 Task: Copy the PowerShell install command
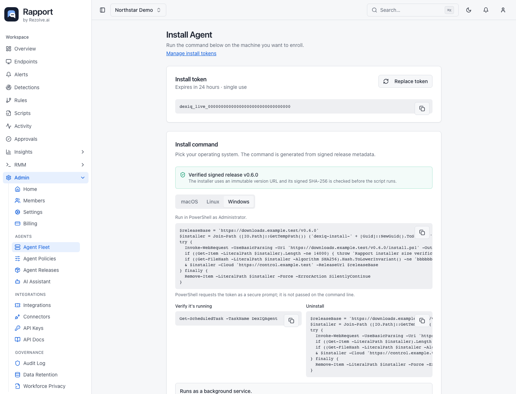(x=422, y=232)
